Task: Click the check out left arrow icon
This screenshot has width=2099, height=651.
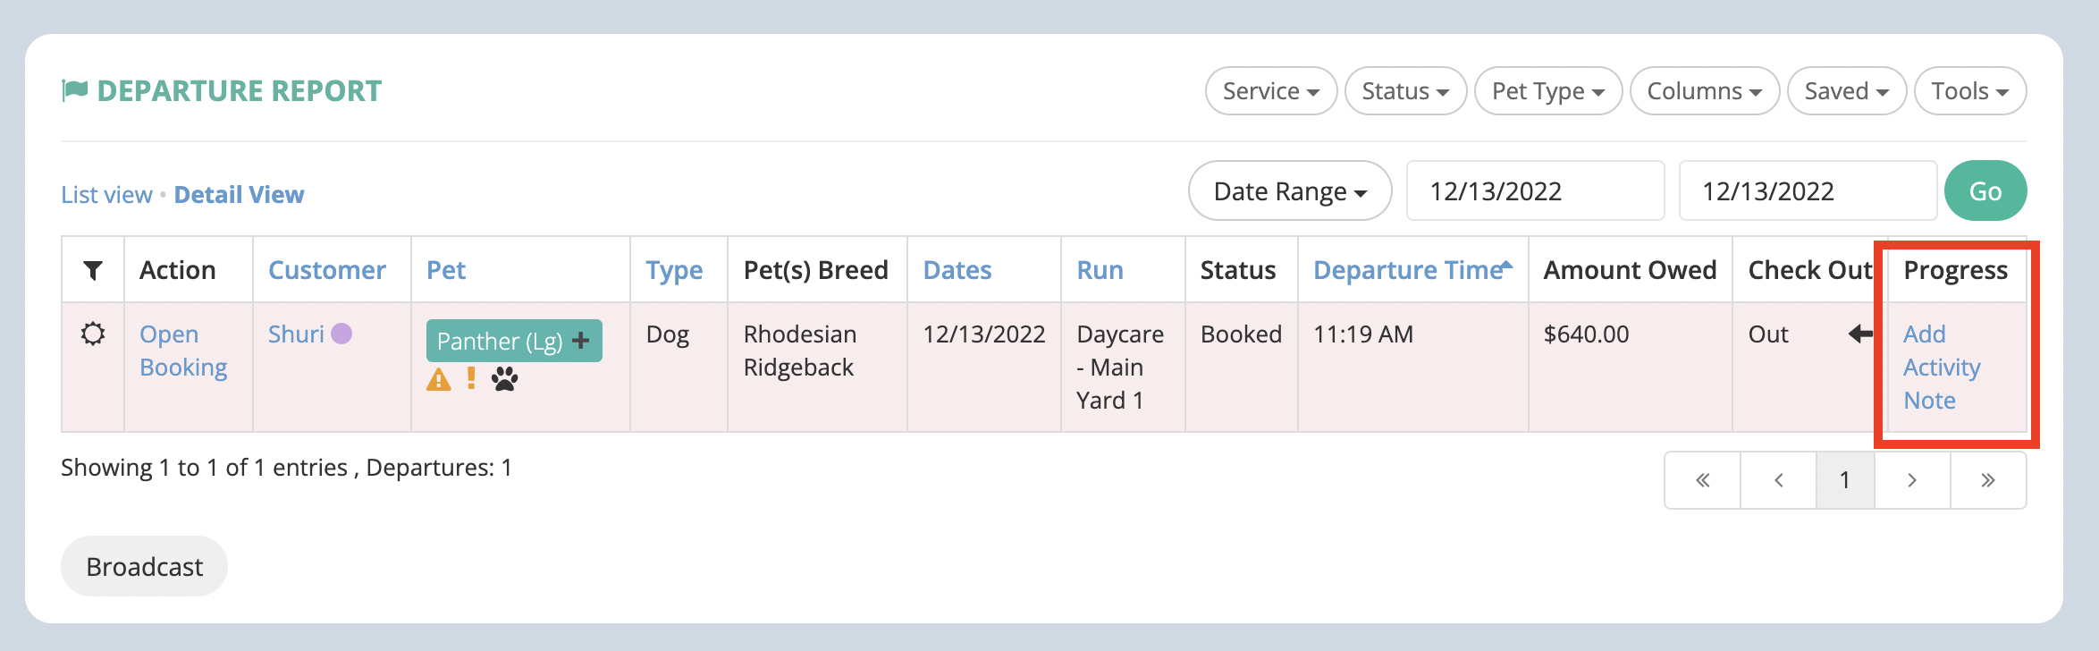Action: (1860, 334)
